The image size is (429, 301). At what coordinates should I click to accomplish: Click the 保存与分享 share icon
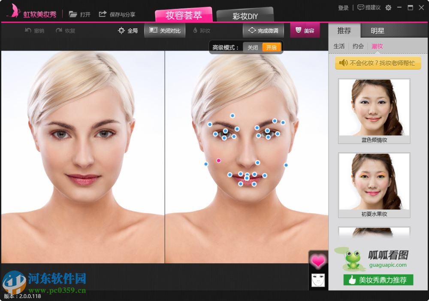tap(103, 14)
